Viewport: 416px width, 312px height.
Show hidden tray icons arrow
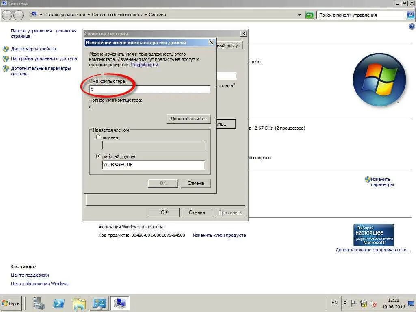(x=345, y=303)
